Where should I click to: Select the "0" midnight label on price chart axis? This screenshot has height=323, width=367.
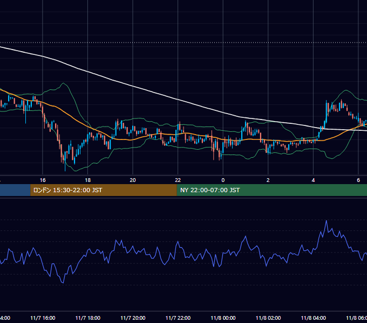[223, 180]
